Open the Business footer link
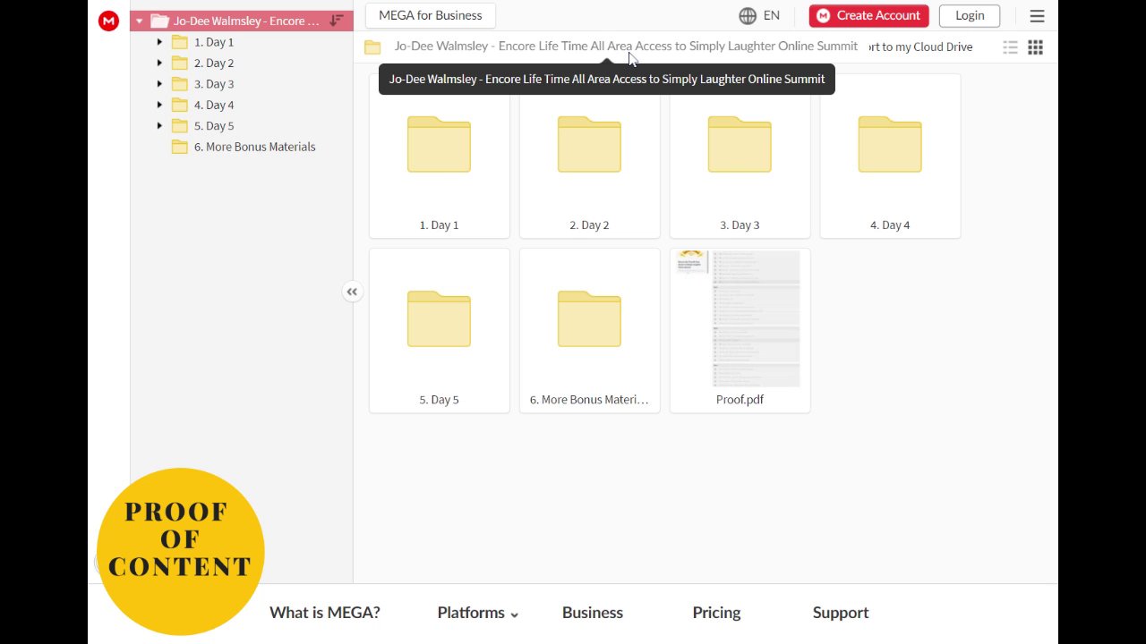Screen dimensions: 1146x644 593,613
